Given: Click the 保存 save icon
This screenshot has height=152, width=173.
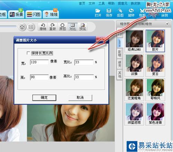Looking at the screenshot, I should coord(109,11).
